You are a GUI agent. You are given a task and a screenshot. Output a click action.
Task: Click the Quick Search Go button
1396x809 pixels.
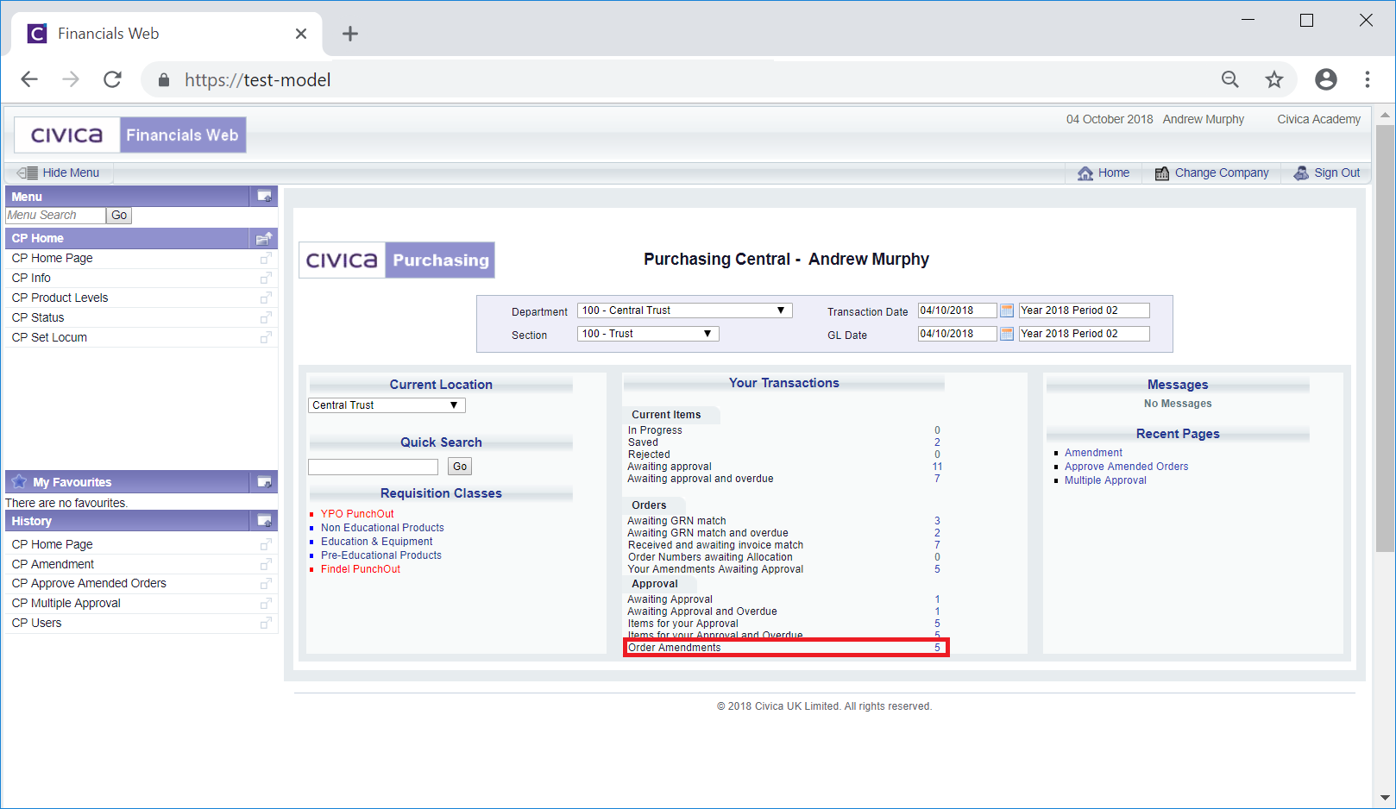click(x=460, y=467)
